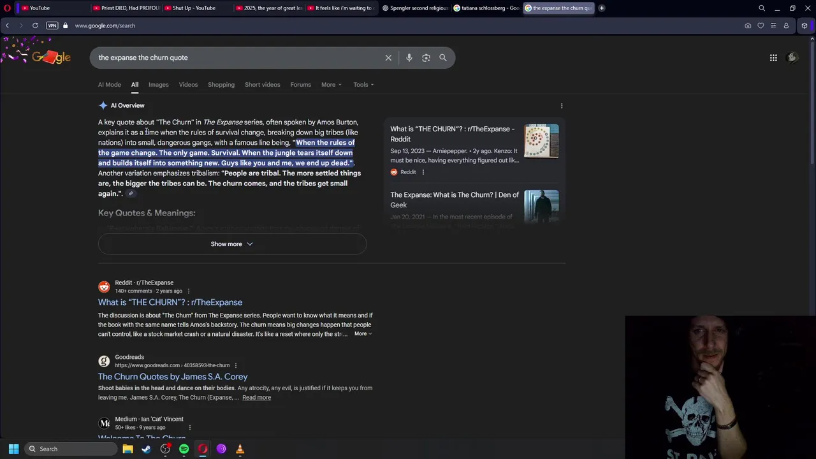This screenshot has width=816, height=459.
Task: Switch to the YouTube tab
Action: coord(50,8)
